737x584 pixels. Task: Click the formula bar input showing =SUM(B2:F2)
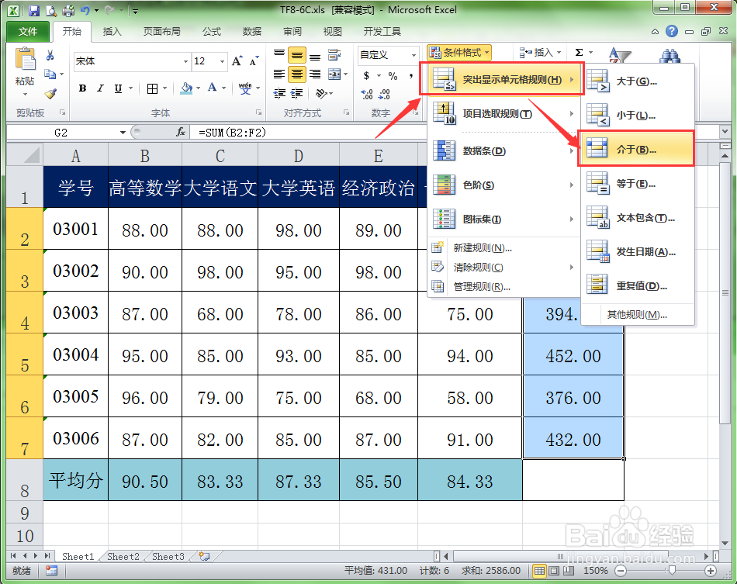454,133
